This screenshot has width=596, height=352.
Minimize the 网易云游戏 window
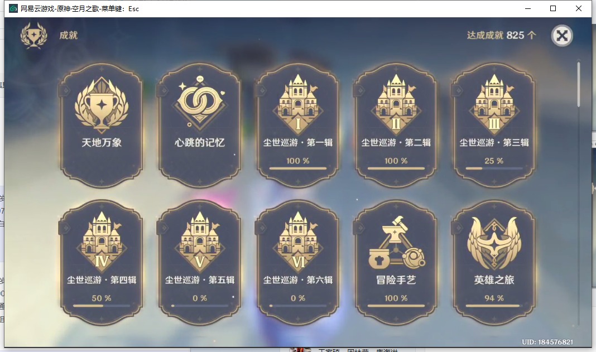[x=527, y=8]
